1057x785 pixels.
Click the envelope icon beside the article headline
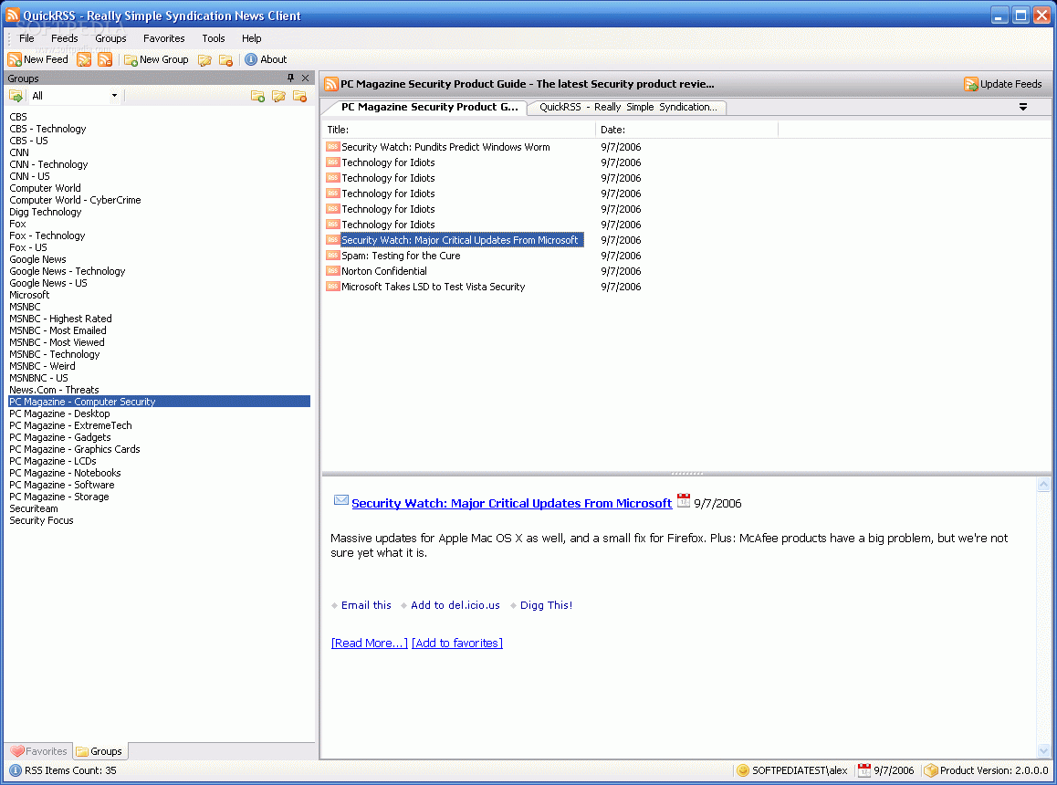pos(341,500)
